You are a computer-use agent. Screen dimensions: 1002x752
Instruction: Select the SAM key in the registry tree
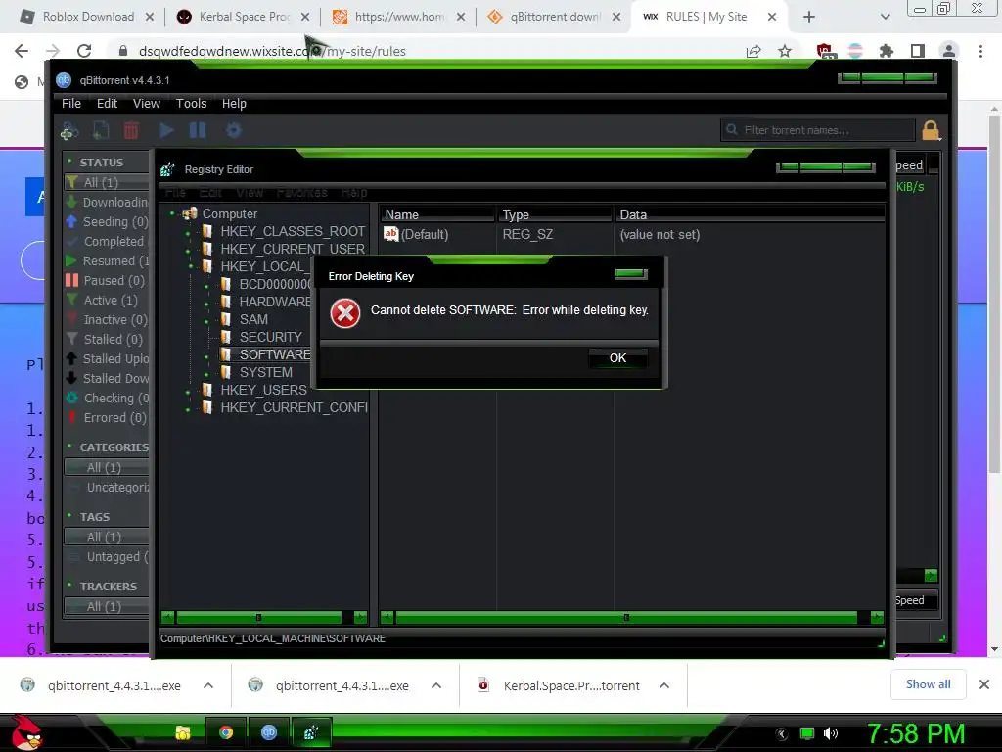[253, 319]
